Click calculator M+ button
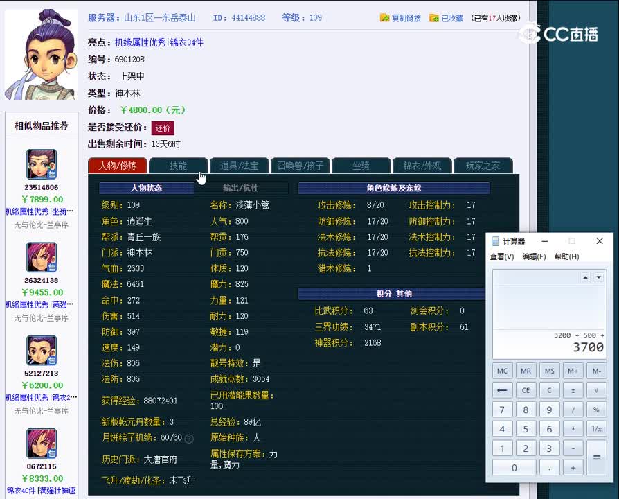The width and height of the screenshot is (619, 499). click(x=573, y=371)
